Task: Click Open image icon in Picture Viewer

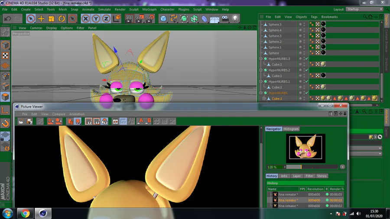Action: click(21, 121)
